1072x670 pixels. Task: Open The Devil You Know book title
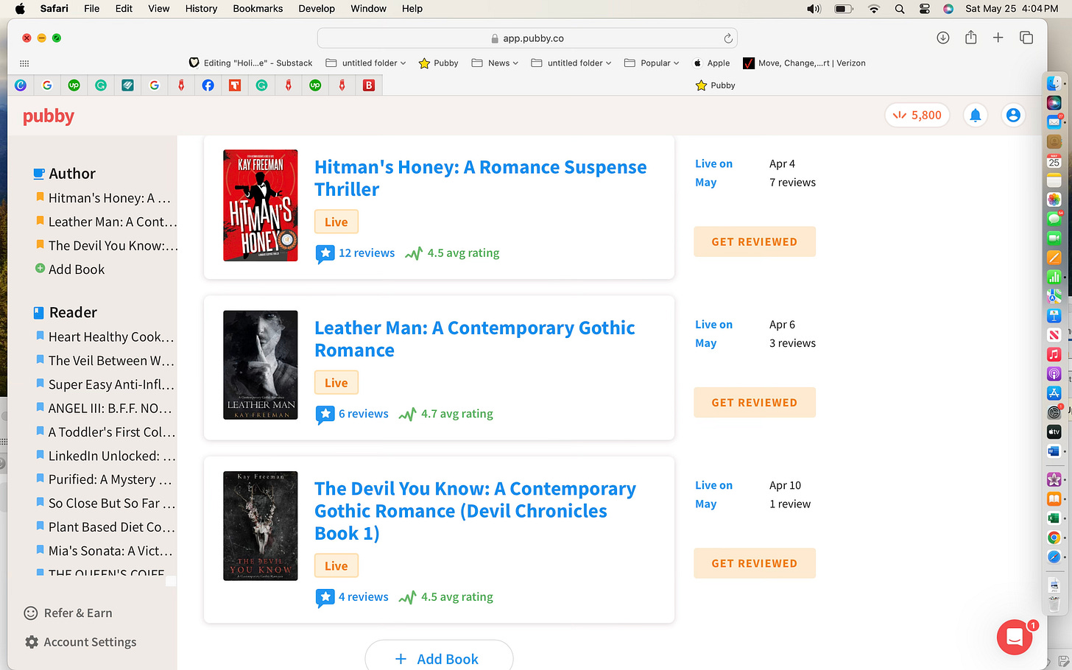[475, 511]
